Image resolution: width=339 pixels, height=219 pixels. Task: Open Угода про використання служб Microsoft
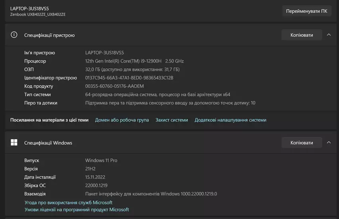coord(68,203)
